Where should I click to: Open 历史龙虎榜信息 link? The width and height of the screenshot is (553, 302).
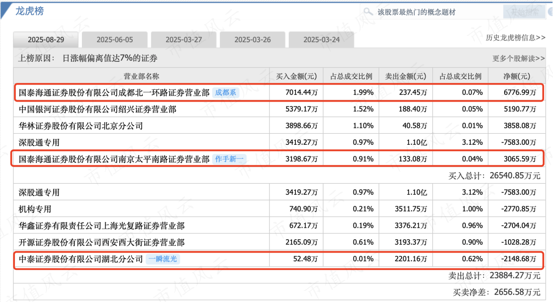coord(515,38)
